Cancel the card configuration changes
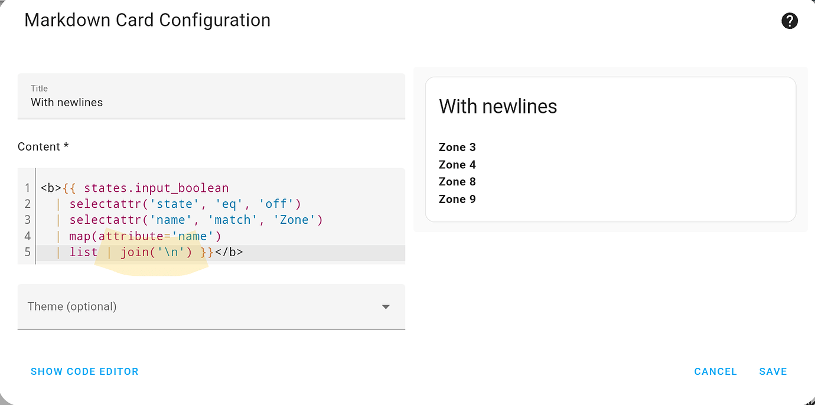 [x=715, y=371]
